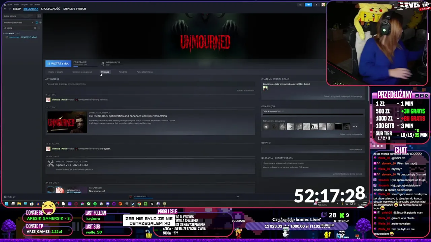Open Spotify on the taskbar

tap(95, 204)
